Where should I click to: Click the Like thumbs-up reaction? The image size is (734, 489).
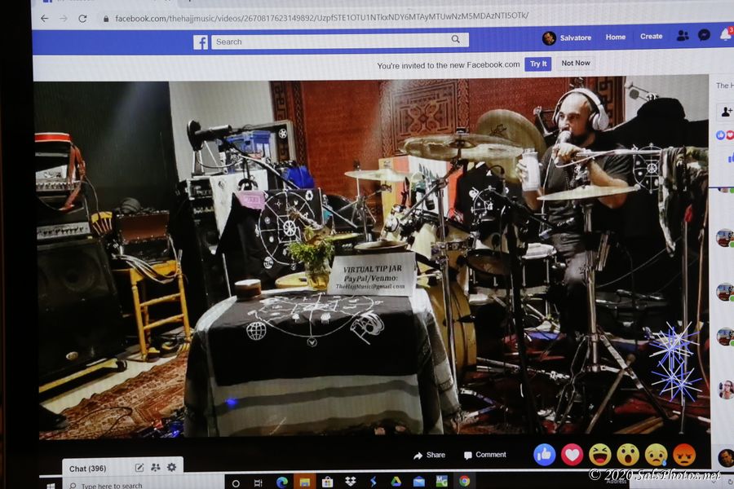pos(544,454)
